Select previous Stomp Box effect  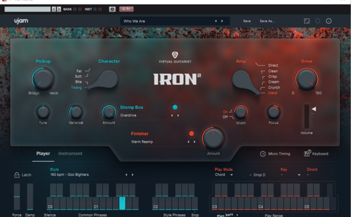tap(172, 116)
